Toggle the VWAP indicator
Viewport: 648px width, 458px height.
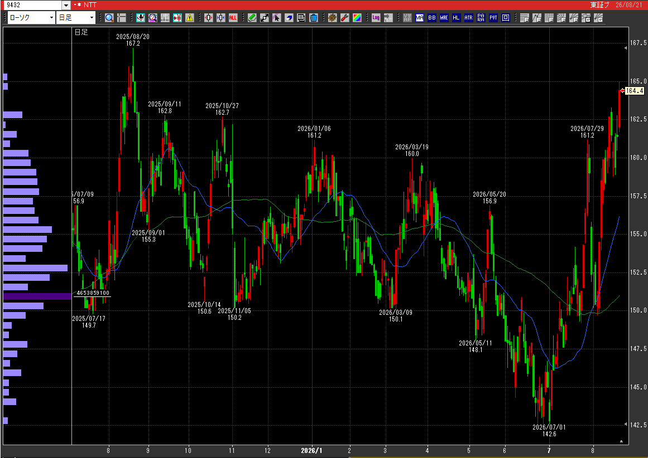407,18
